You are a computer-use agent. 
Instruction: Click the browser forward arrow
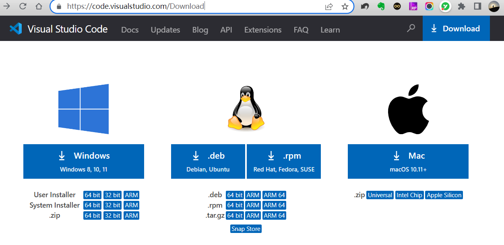point(6,6)
